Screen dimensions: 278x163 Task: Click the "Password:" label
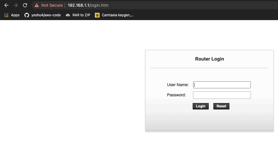[x=176, y=95]
